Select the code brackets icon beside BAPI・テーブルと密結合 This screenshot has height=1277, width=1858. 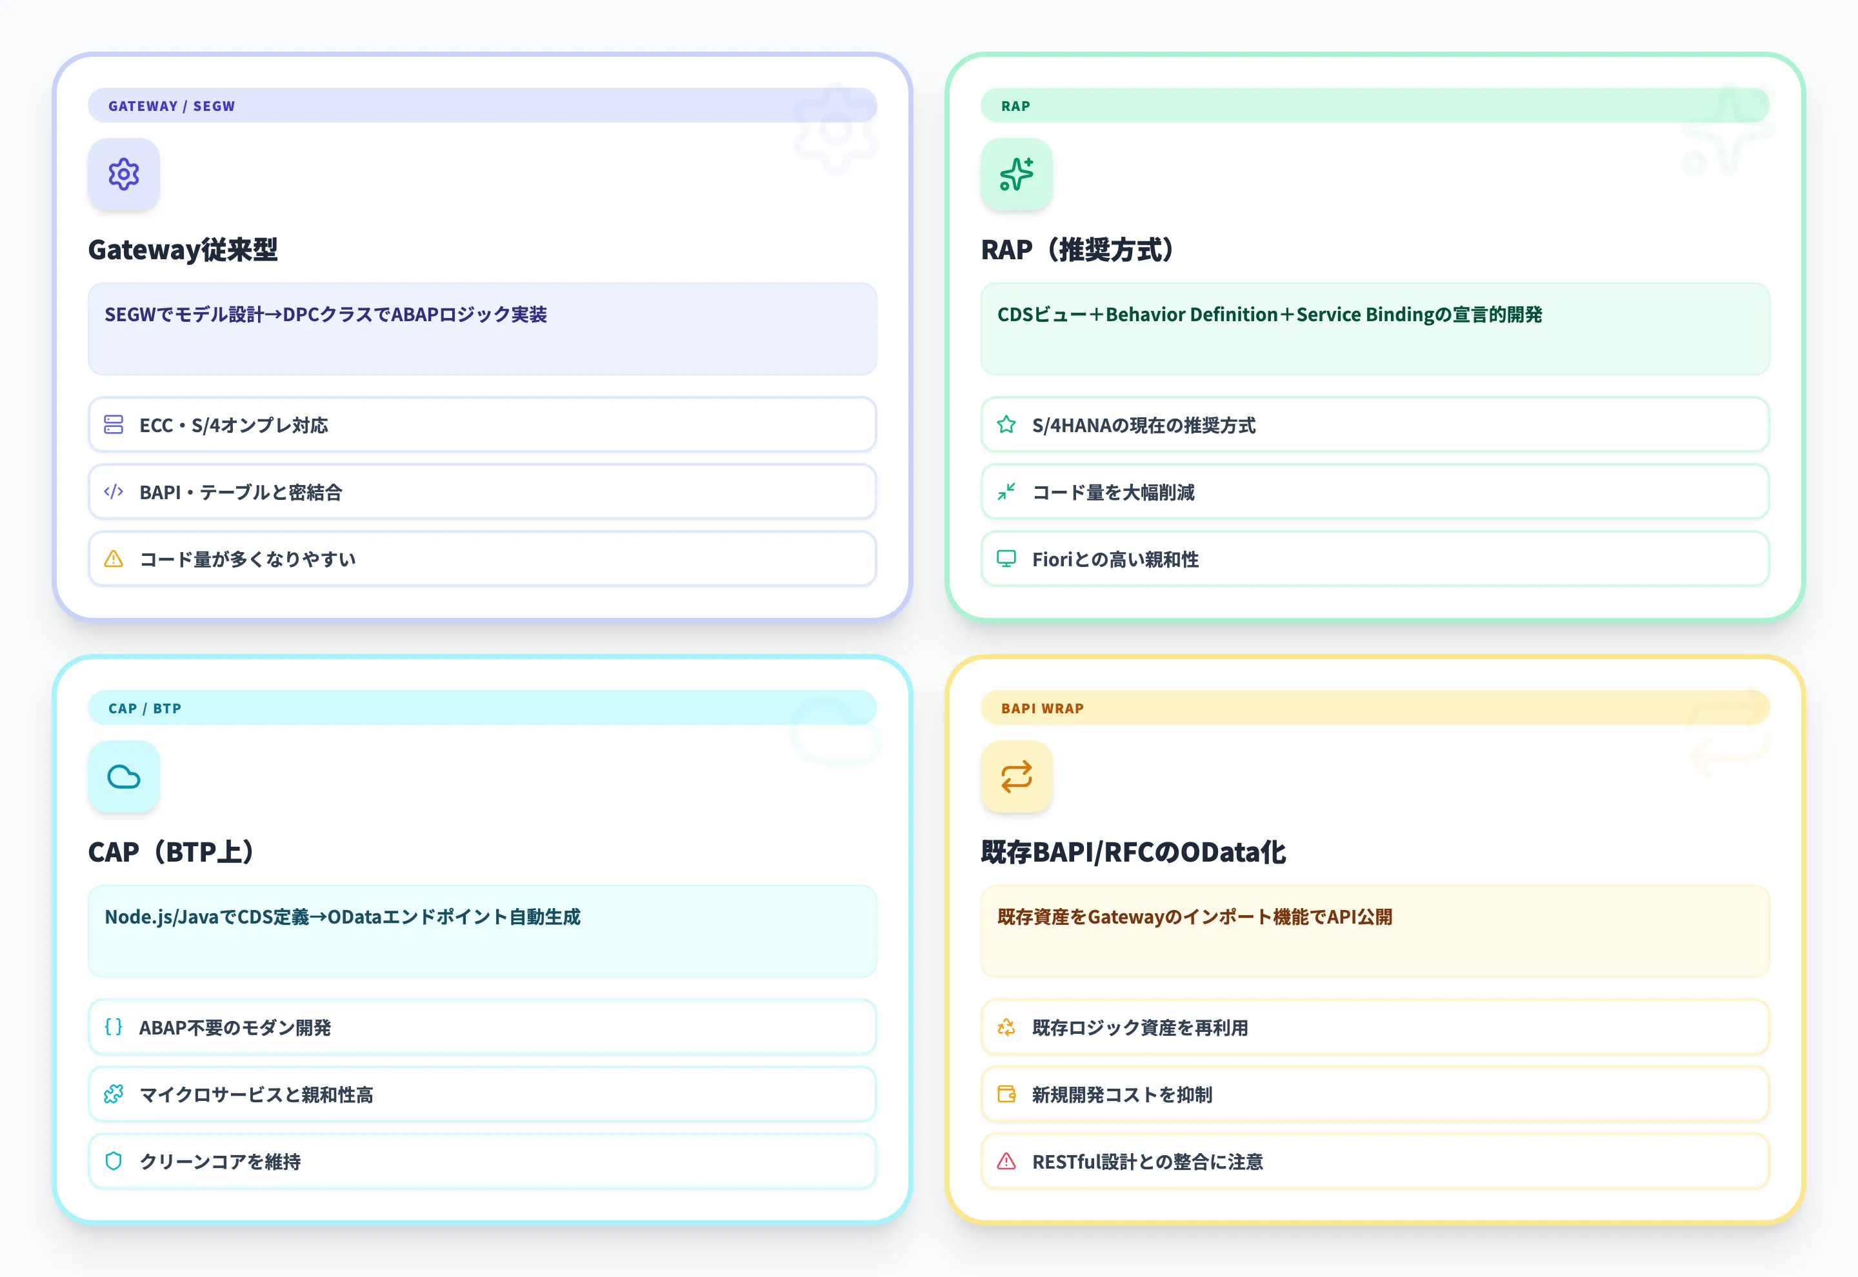(114, 492)
